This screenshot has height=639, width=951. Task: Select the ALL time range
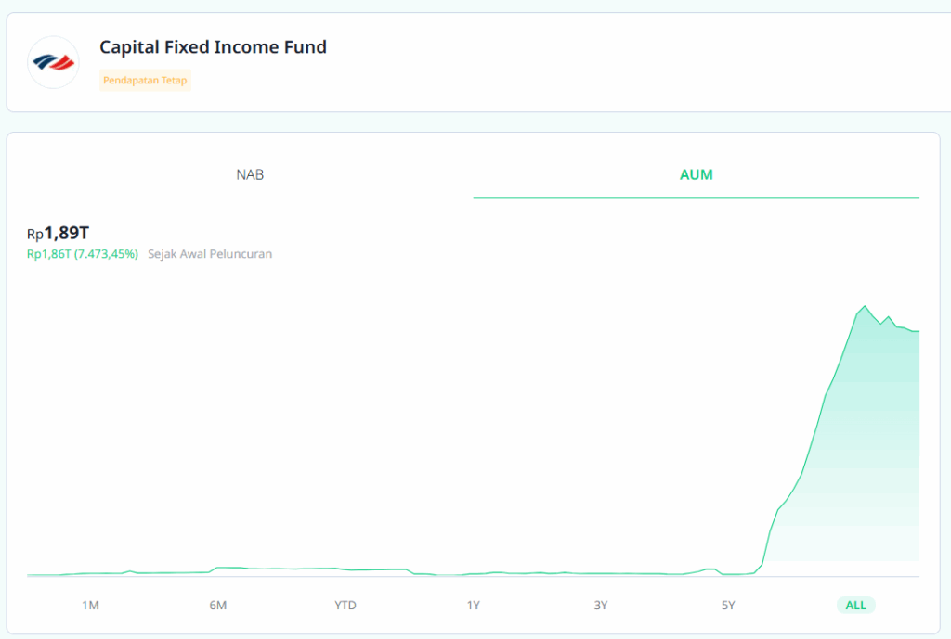(x=855, y=605)
